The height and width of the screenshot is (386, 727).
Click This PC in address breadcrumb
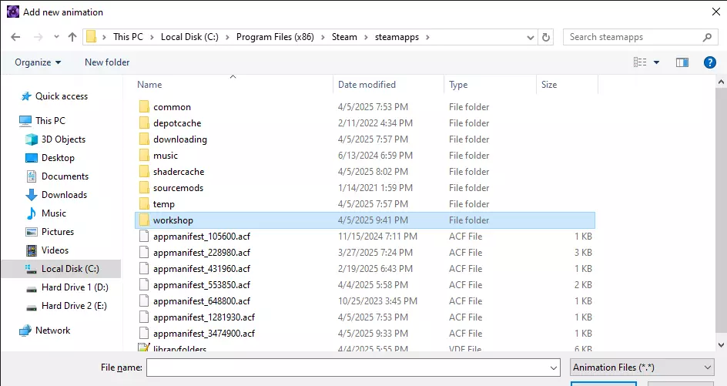coord(128,37)
